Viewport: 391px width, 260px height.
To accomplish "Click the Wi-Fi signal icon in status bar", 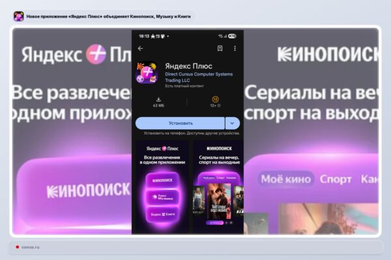I will pyautogui.click(x=220, y=36).
